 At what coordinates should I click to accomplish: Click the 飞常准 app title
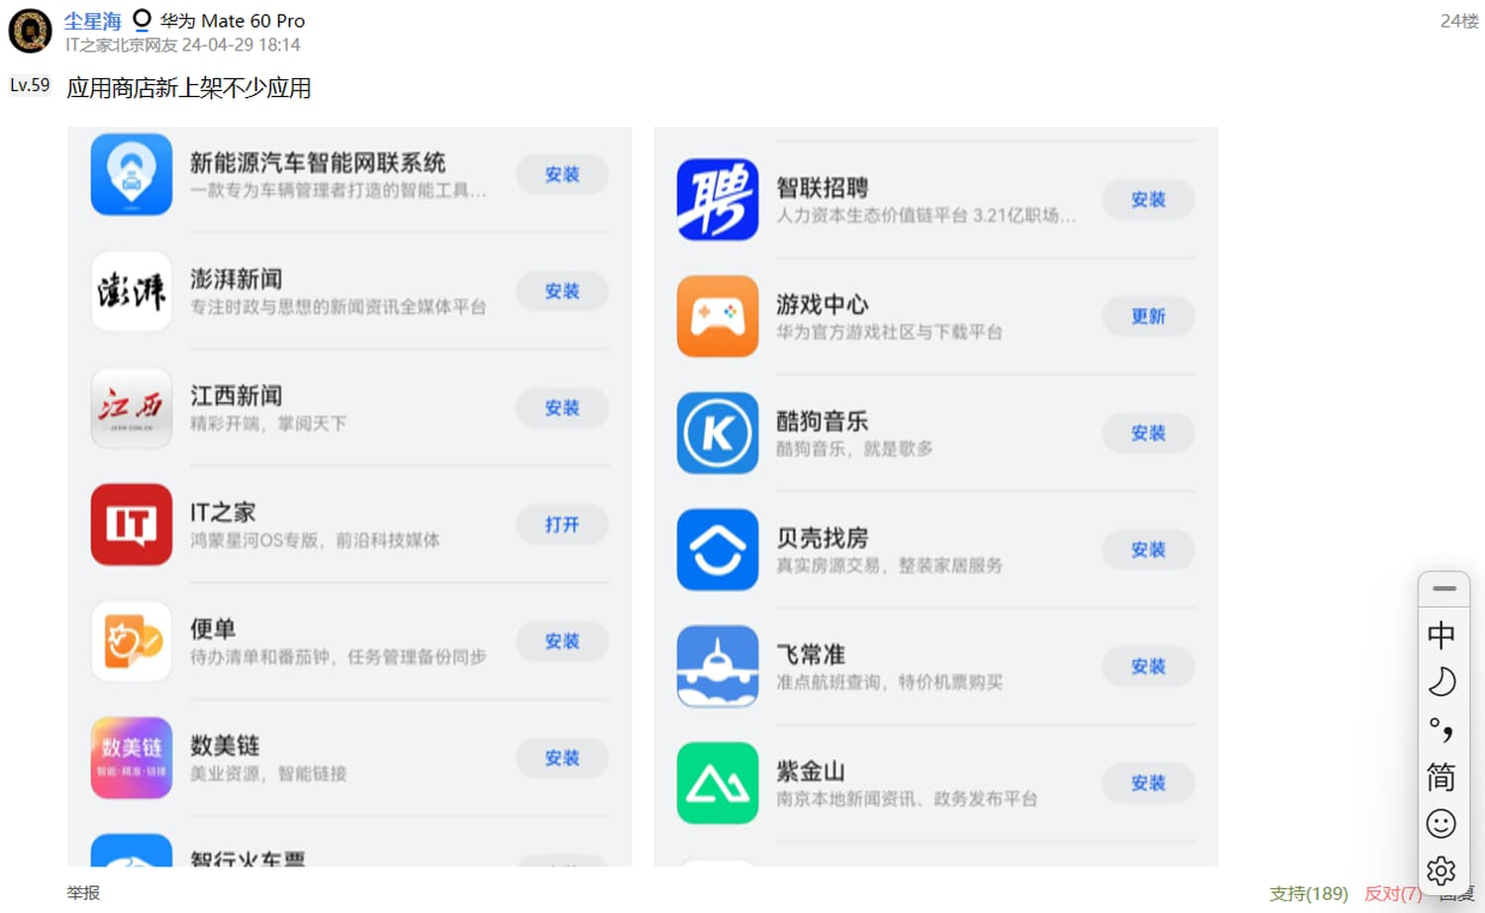[811, 655]
